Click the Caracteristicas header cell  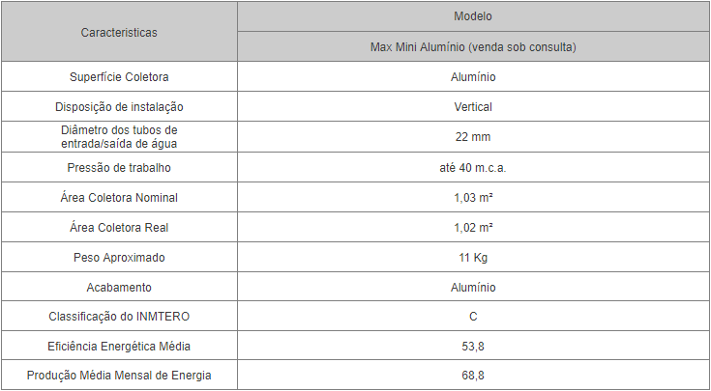tap(119, 32)
